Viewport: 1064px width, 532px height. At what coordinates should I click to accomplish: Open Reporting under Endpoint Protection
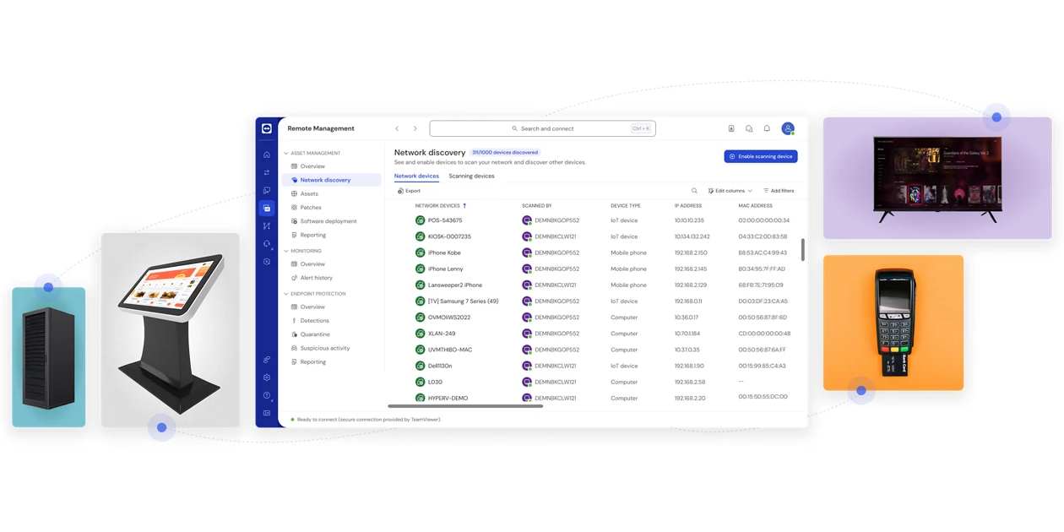313,361
